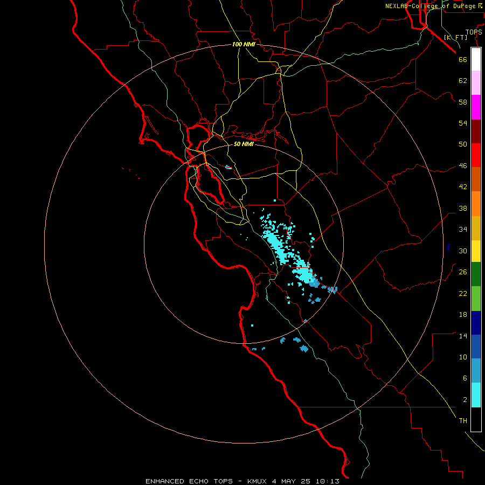Click the "30" scale label
Screen dimensions: 485x485
click(x=463, y=251)
